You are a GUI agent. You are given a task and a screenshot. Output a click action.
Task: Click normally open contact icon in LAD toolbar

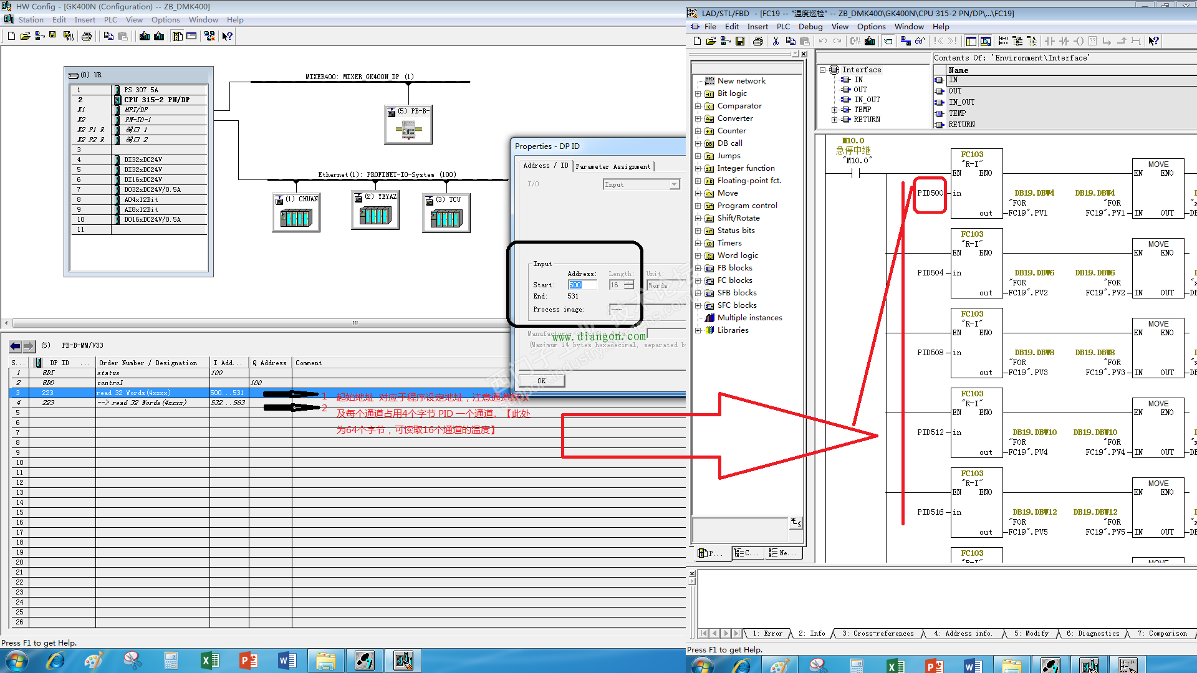click(x=1050, y=41)
